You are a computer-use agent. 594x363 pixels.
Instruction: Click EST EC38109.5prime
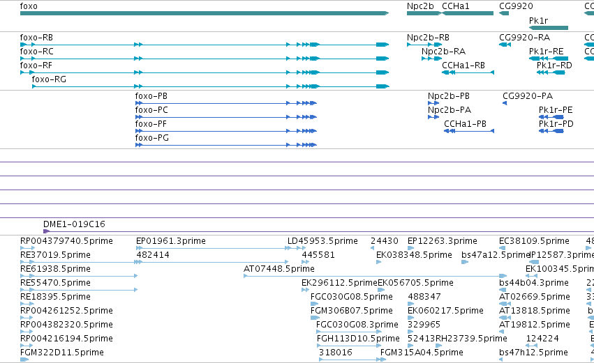pyautogui.click(x=535, y=241)
